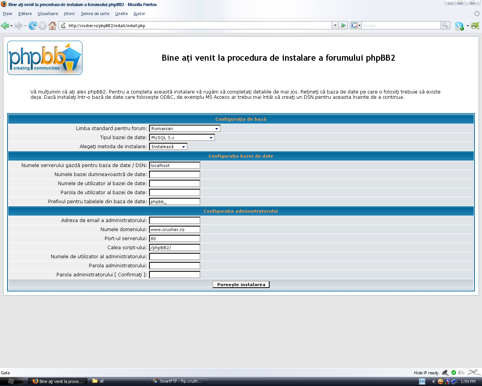This screenshot has width=482, height=386.
Task: Open the forum language dropdown (Romanian)
Action: (x=185, y=129)
